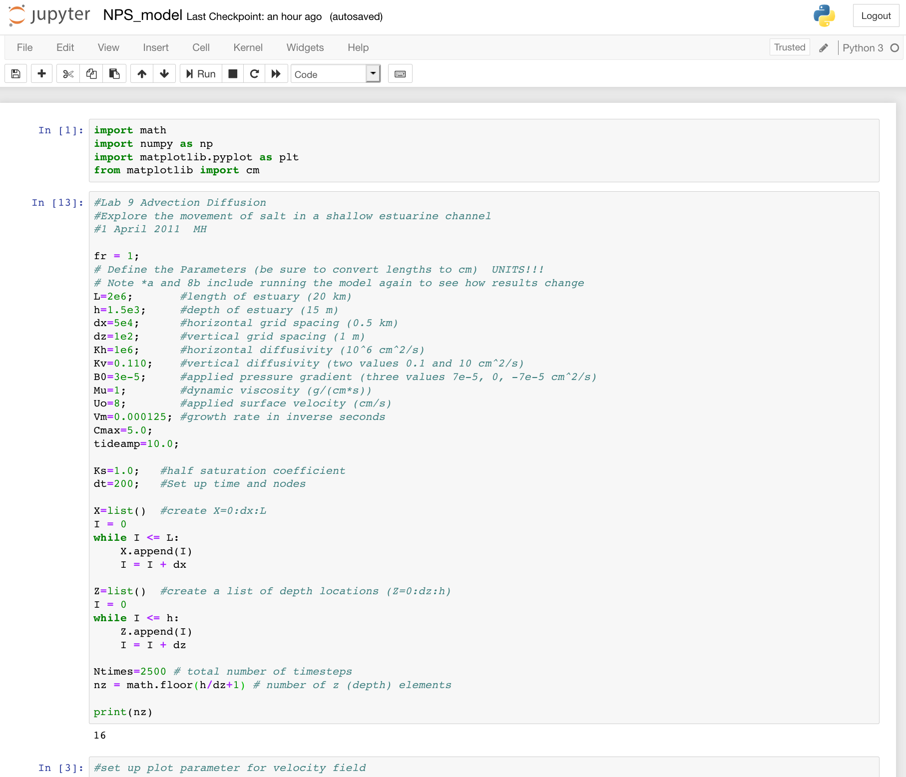The image size is (906, 777).
Task: Copy selected cells icon
Action: pos(91,74)
